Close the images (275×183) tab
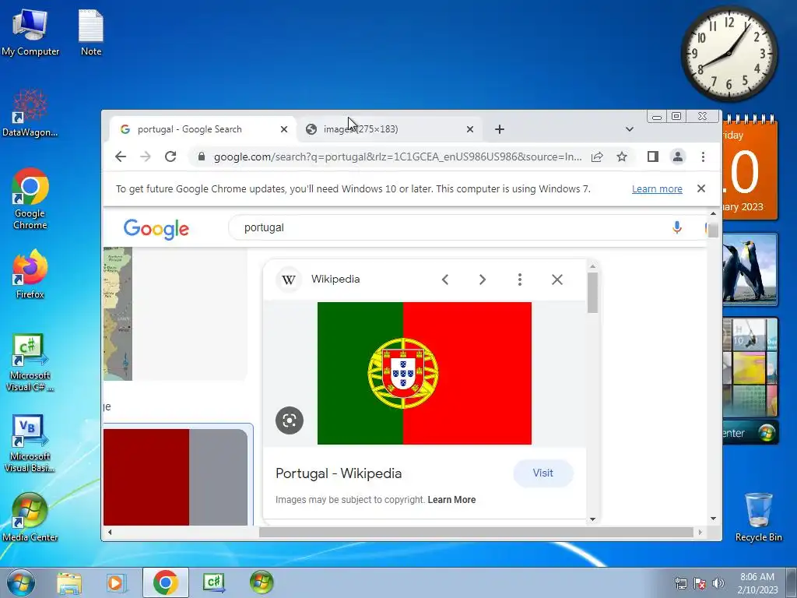 click(470, 129)
